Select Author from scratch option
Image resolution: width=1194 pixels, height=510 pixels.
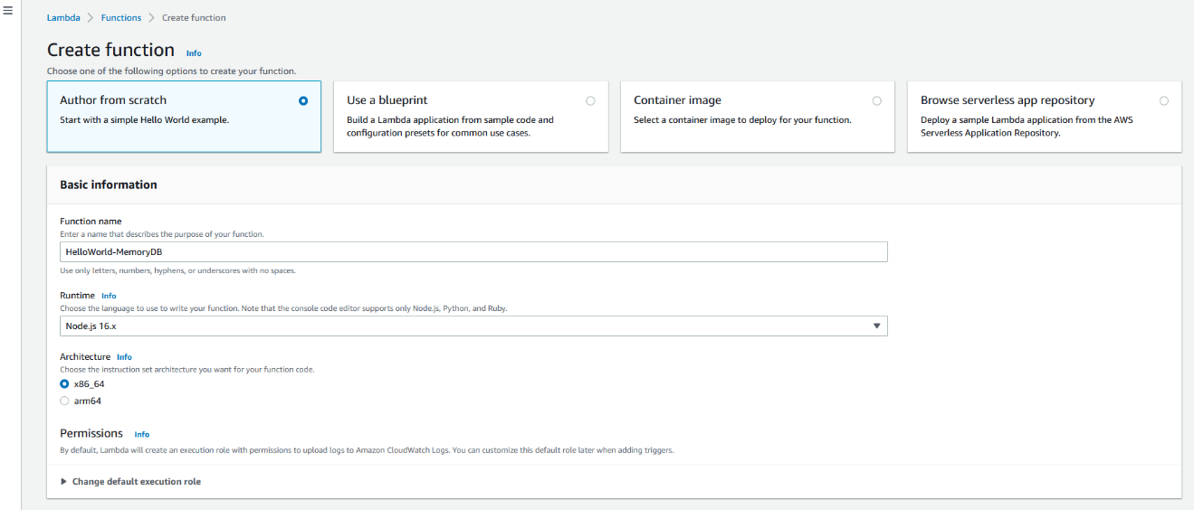coord(302,101)
